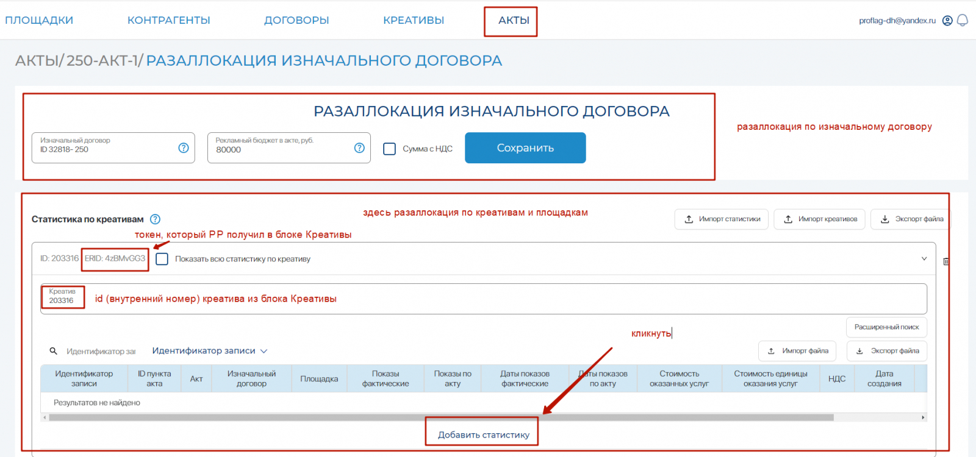This screenshot has width=976, height=457.
Task: Click top Экспорт файла button near Импорт креативов
Action: click(911, 219)
